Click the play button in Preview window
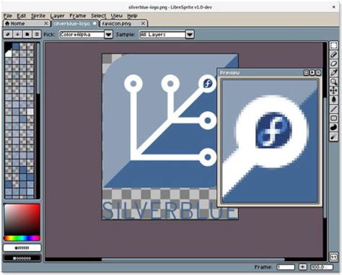Image resolution: width=342 pixels, height=275 pixels. point(312,72)
